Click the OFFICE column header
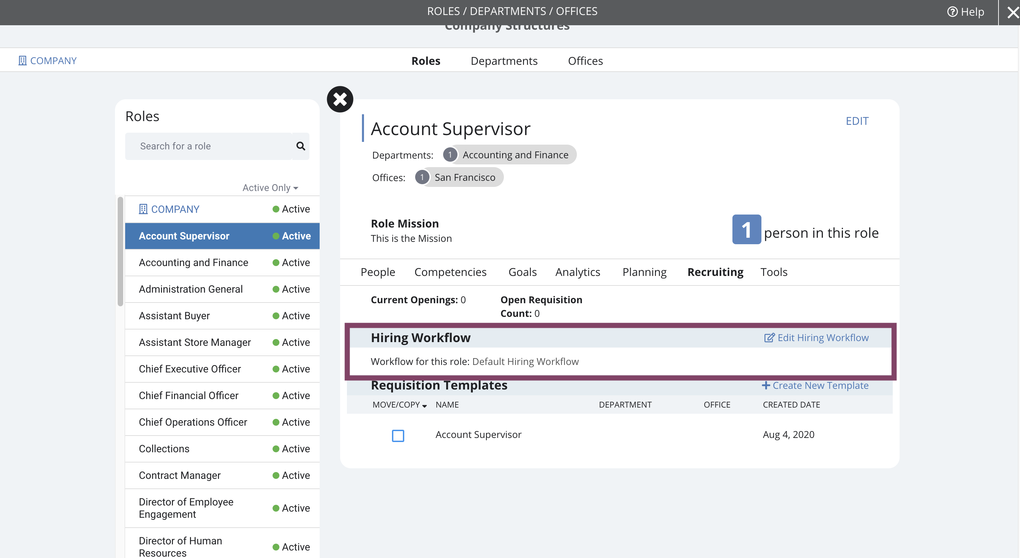 point(717,405)
